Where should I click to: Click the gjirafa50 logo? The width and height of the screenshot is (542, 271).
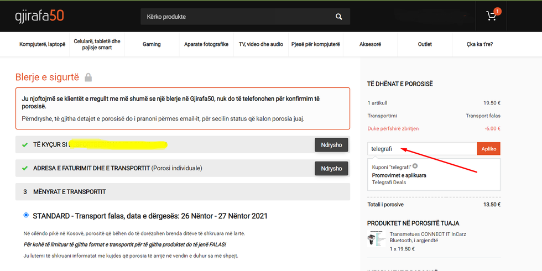(x=39, y=16)
